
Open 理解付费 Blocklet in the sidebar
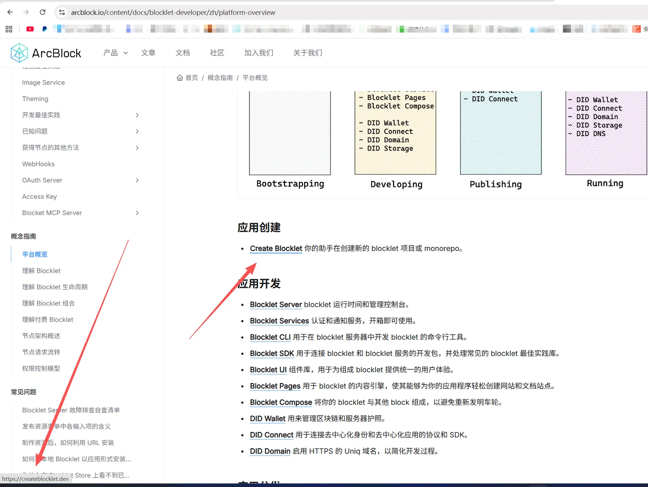coord(48,320)
